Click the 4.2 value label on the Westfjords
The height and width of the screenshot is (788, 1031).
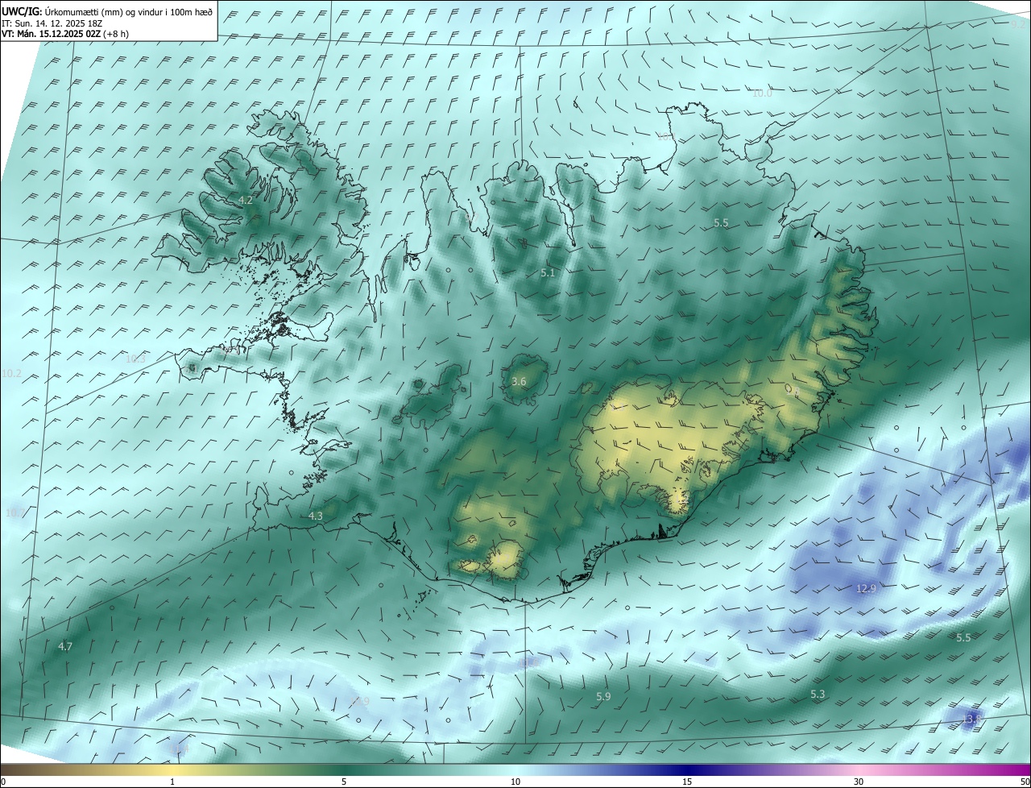(246, 200)
